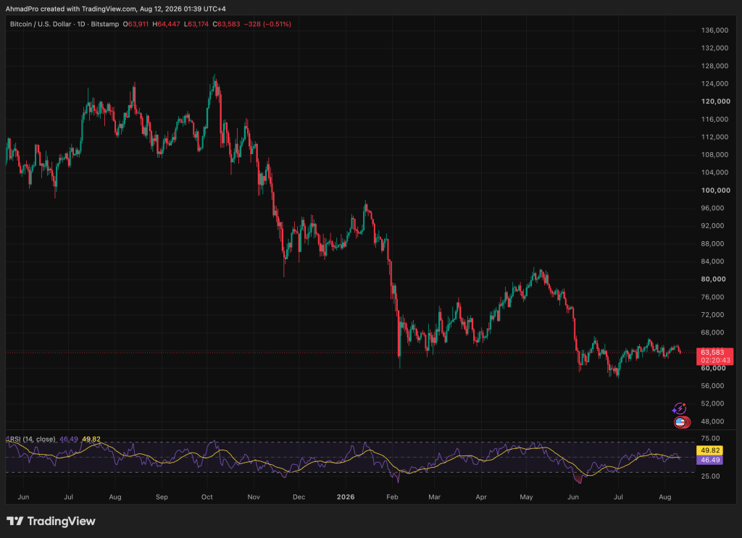Click the red 63,583 current price label

pyautogui.click(x=712, y=352)
